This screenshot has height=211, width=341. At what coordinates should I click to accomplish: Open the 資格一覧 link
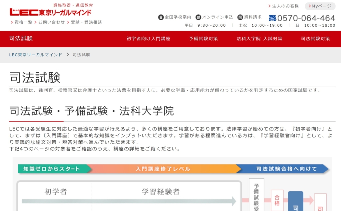coord(23,22)
